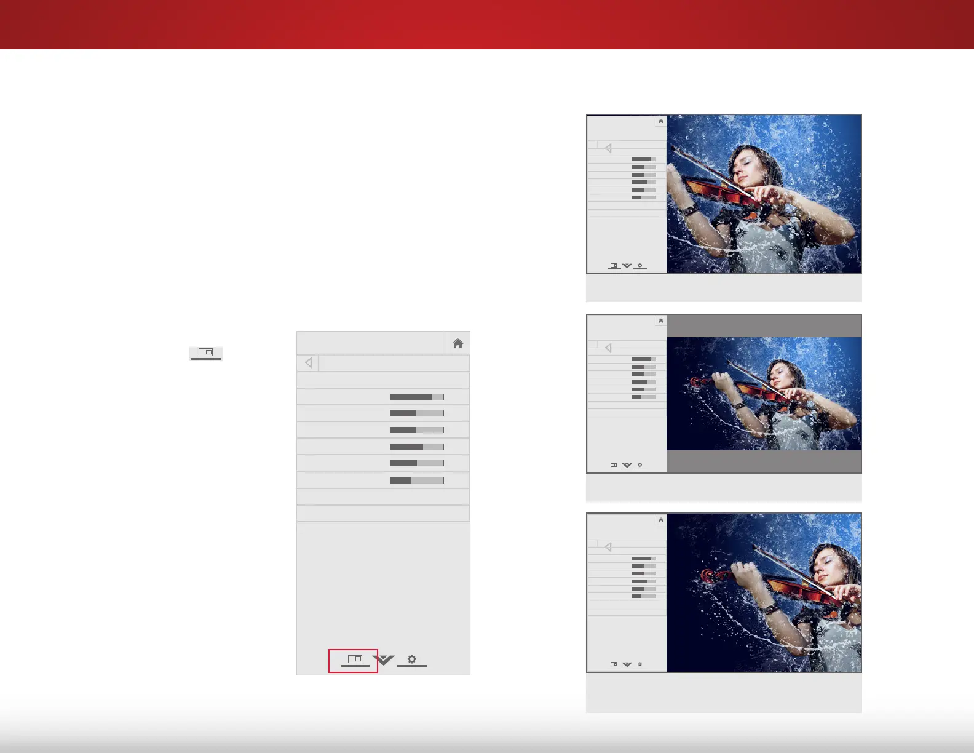Click the back arrow in zoomed violinist screenshot
Image resolution: width=974 pixels, height=753 pixels.
coord(608,547)
